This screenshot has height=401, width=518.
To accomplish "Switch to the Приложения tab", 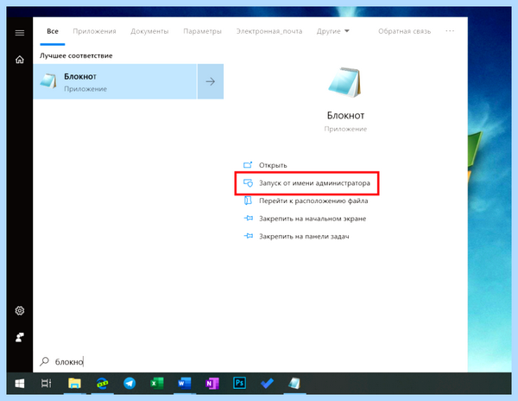I will [x=94, y=31].
